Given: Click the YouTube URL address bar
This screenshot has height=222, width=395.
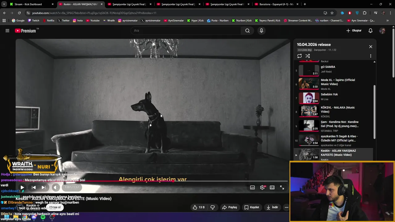Looking at the screenshot, I should pos(176,13).
